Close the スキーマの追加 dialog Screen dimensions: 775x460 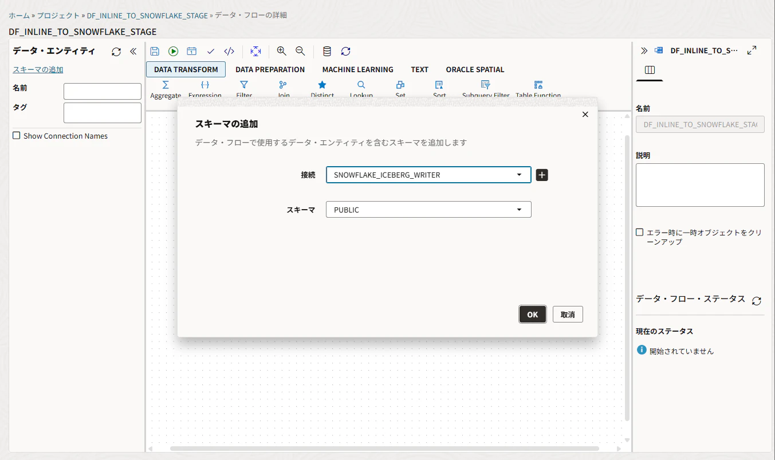[x=585, y=115]
